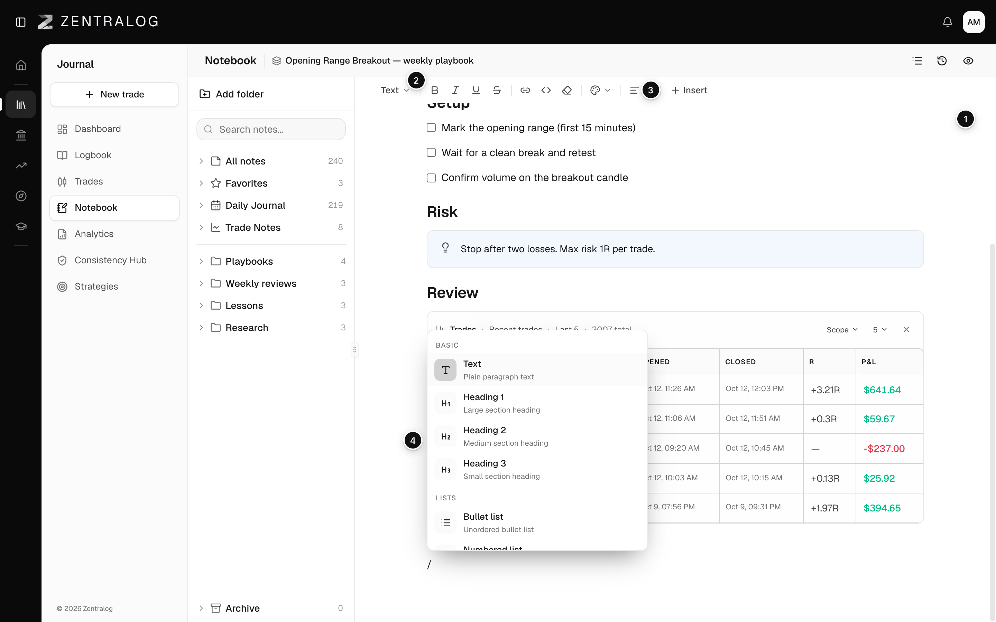Expand the All notes tree row

(x=201, y=161)
